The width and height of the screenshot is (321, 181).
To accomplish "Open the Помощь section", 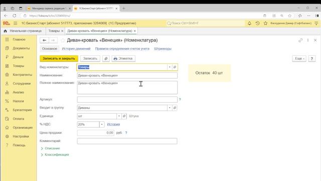I will coord(19,145).
